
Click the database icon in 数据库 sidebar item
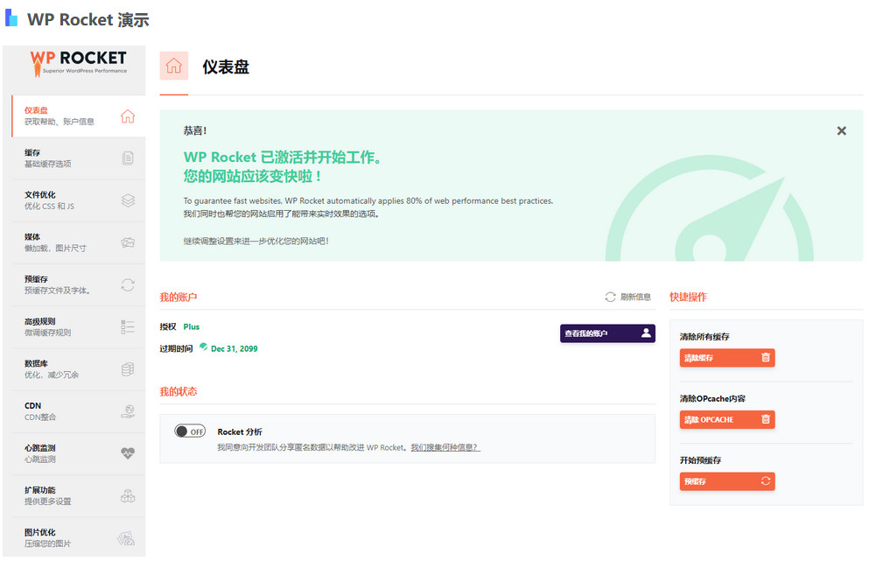click(128, 369)
